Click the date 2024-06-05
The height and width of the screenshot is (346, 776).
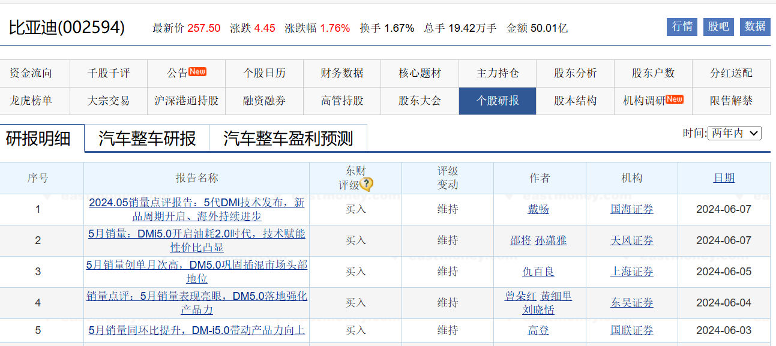pyautogui.click(x=724, y=272)
